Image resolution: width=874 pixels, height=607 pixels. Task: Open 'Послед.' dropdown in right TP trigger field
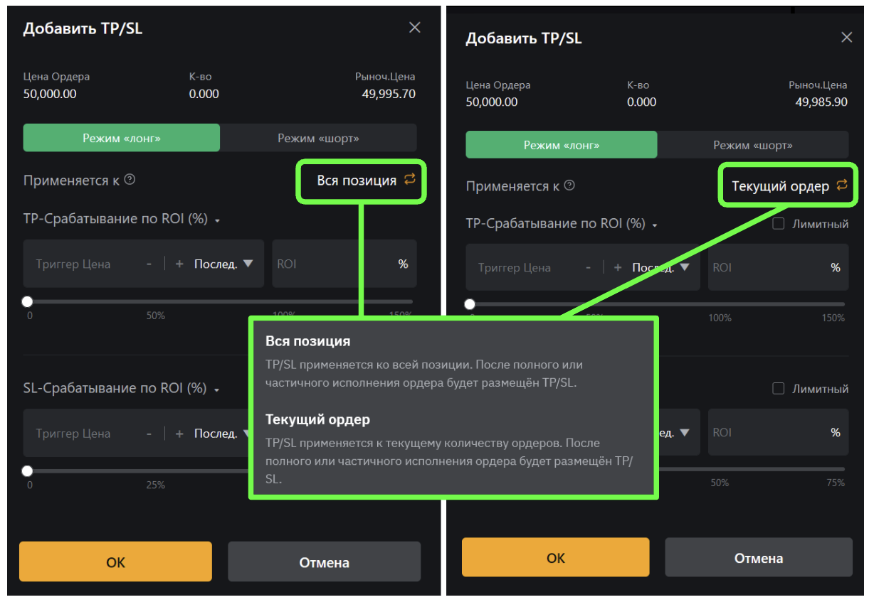pyautogui.click(x=662, y=268)
